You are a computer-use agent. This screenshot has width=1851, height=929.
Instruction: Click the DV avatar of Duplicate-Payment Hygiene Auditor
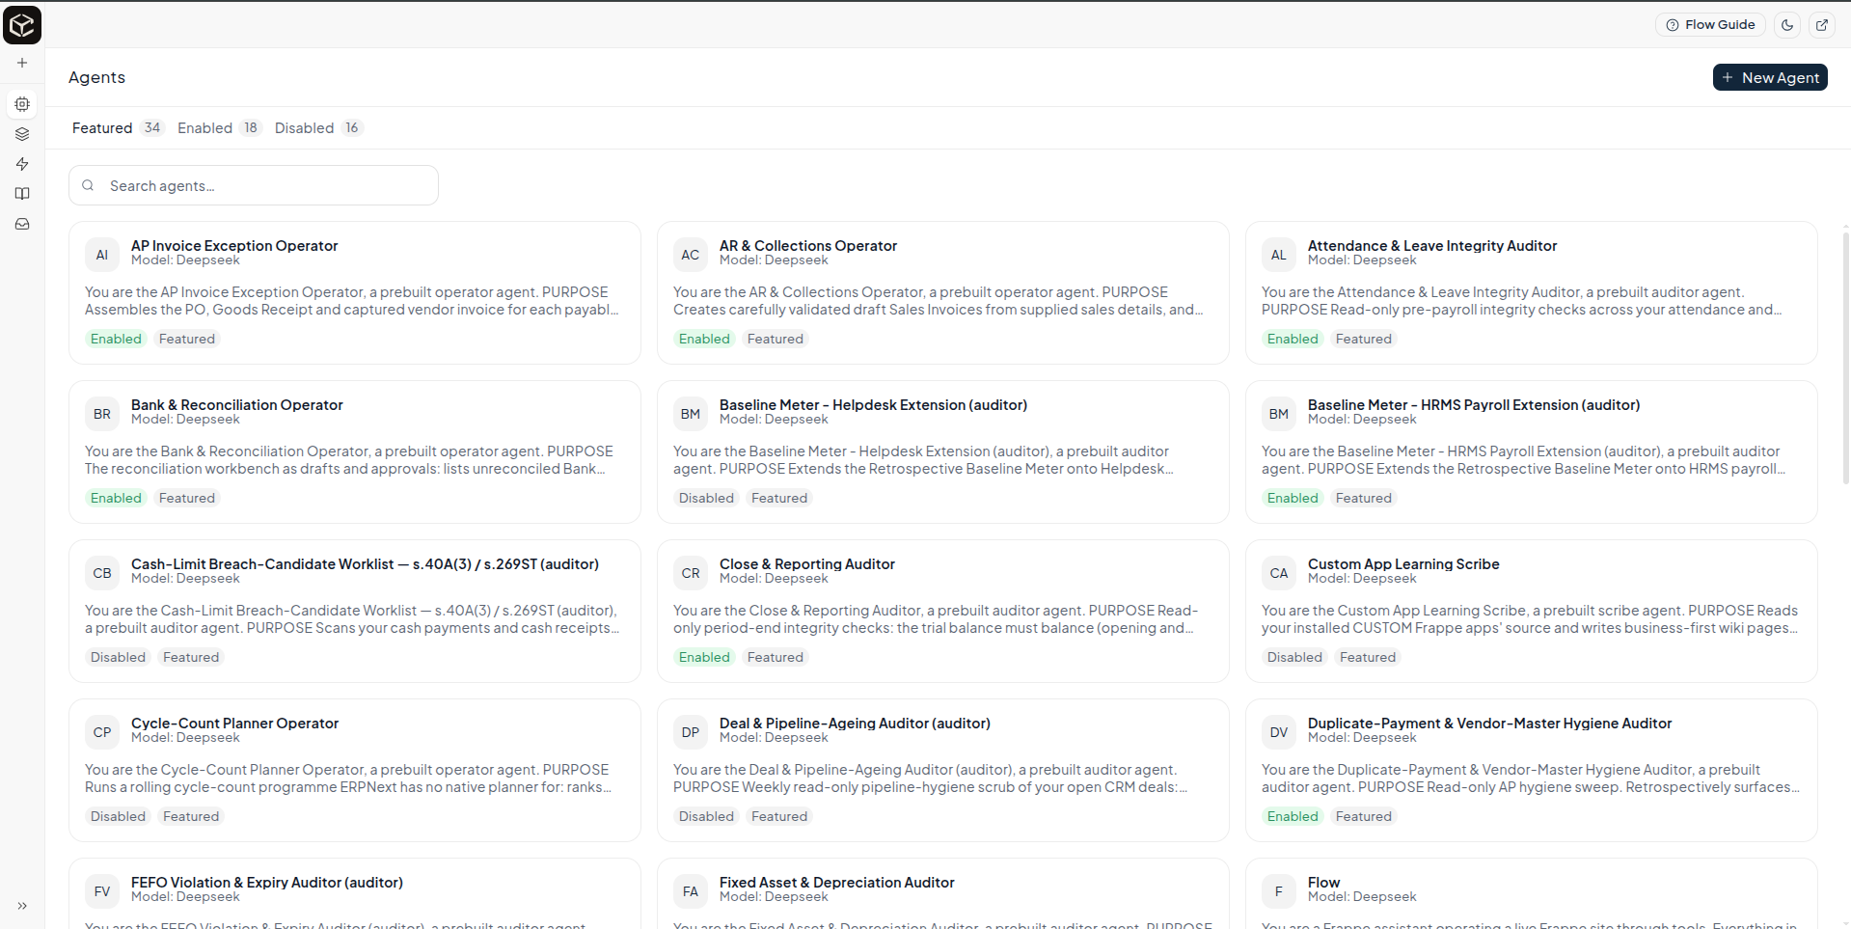1279,732
